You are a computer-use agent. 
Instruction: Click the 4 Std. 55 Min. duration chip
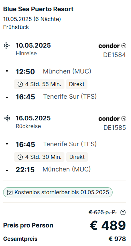click(x=39, y=84)
